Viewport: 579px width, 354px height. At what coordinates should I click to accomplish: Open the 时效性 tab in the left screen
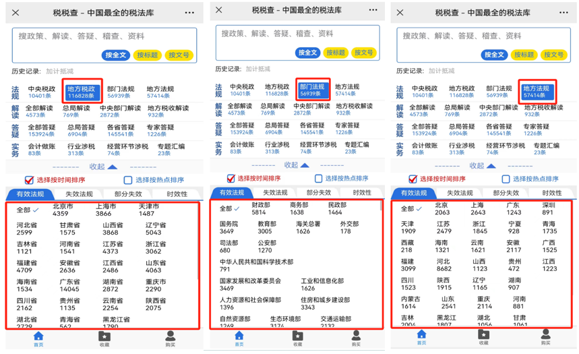click(x=177, y=194)
